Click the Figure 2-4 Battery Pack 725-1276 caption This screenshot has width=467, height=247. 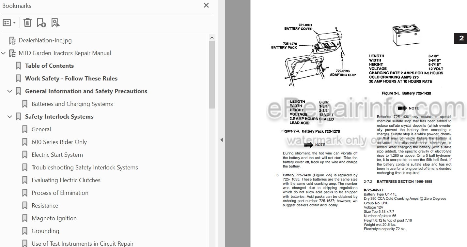(x=310, y=131)
